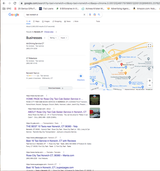The height and width of the screenshot is (171, 160).
Task: Click the red Norwich Taxi Llc map pin
Action: tap(122, 64)
